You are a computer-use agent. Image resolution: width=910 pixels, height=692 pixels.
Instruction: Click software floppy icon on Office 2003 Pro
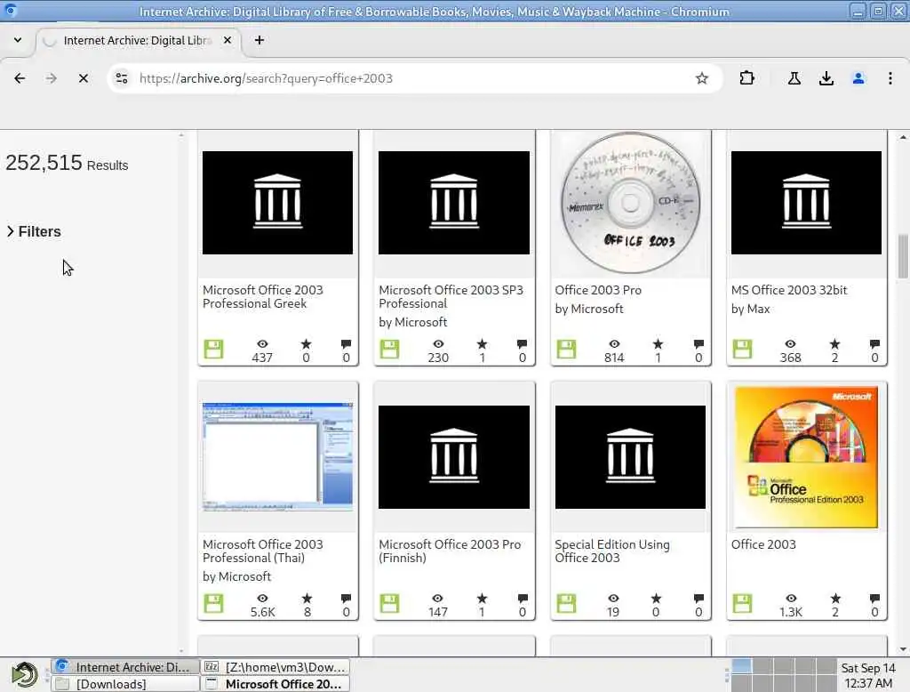(566, 350)
